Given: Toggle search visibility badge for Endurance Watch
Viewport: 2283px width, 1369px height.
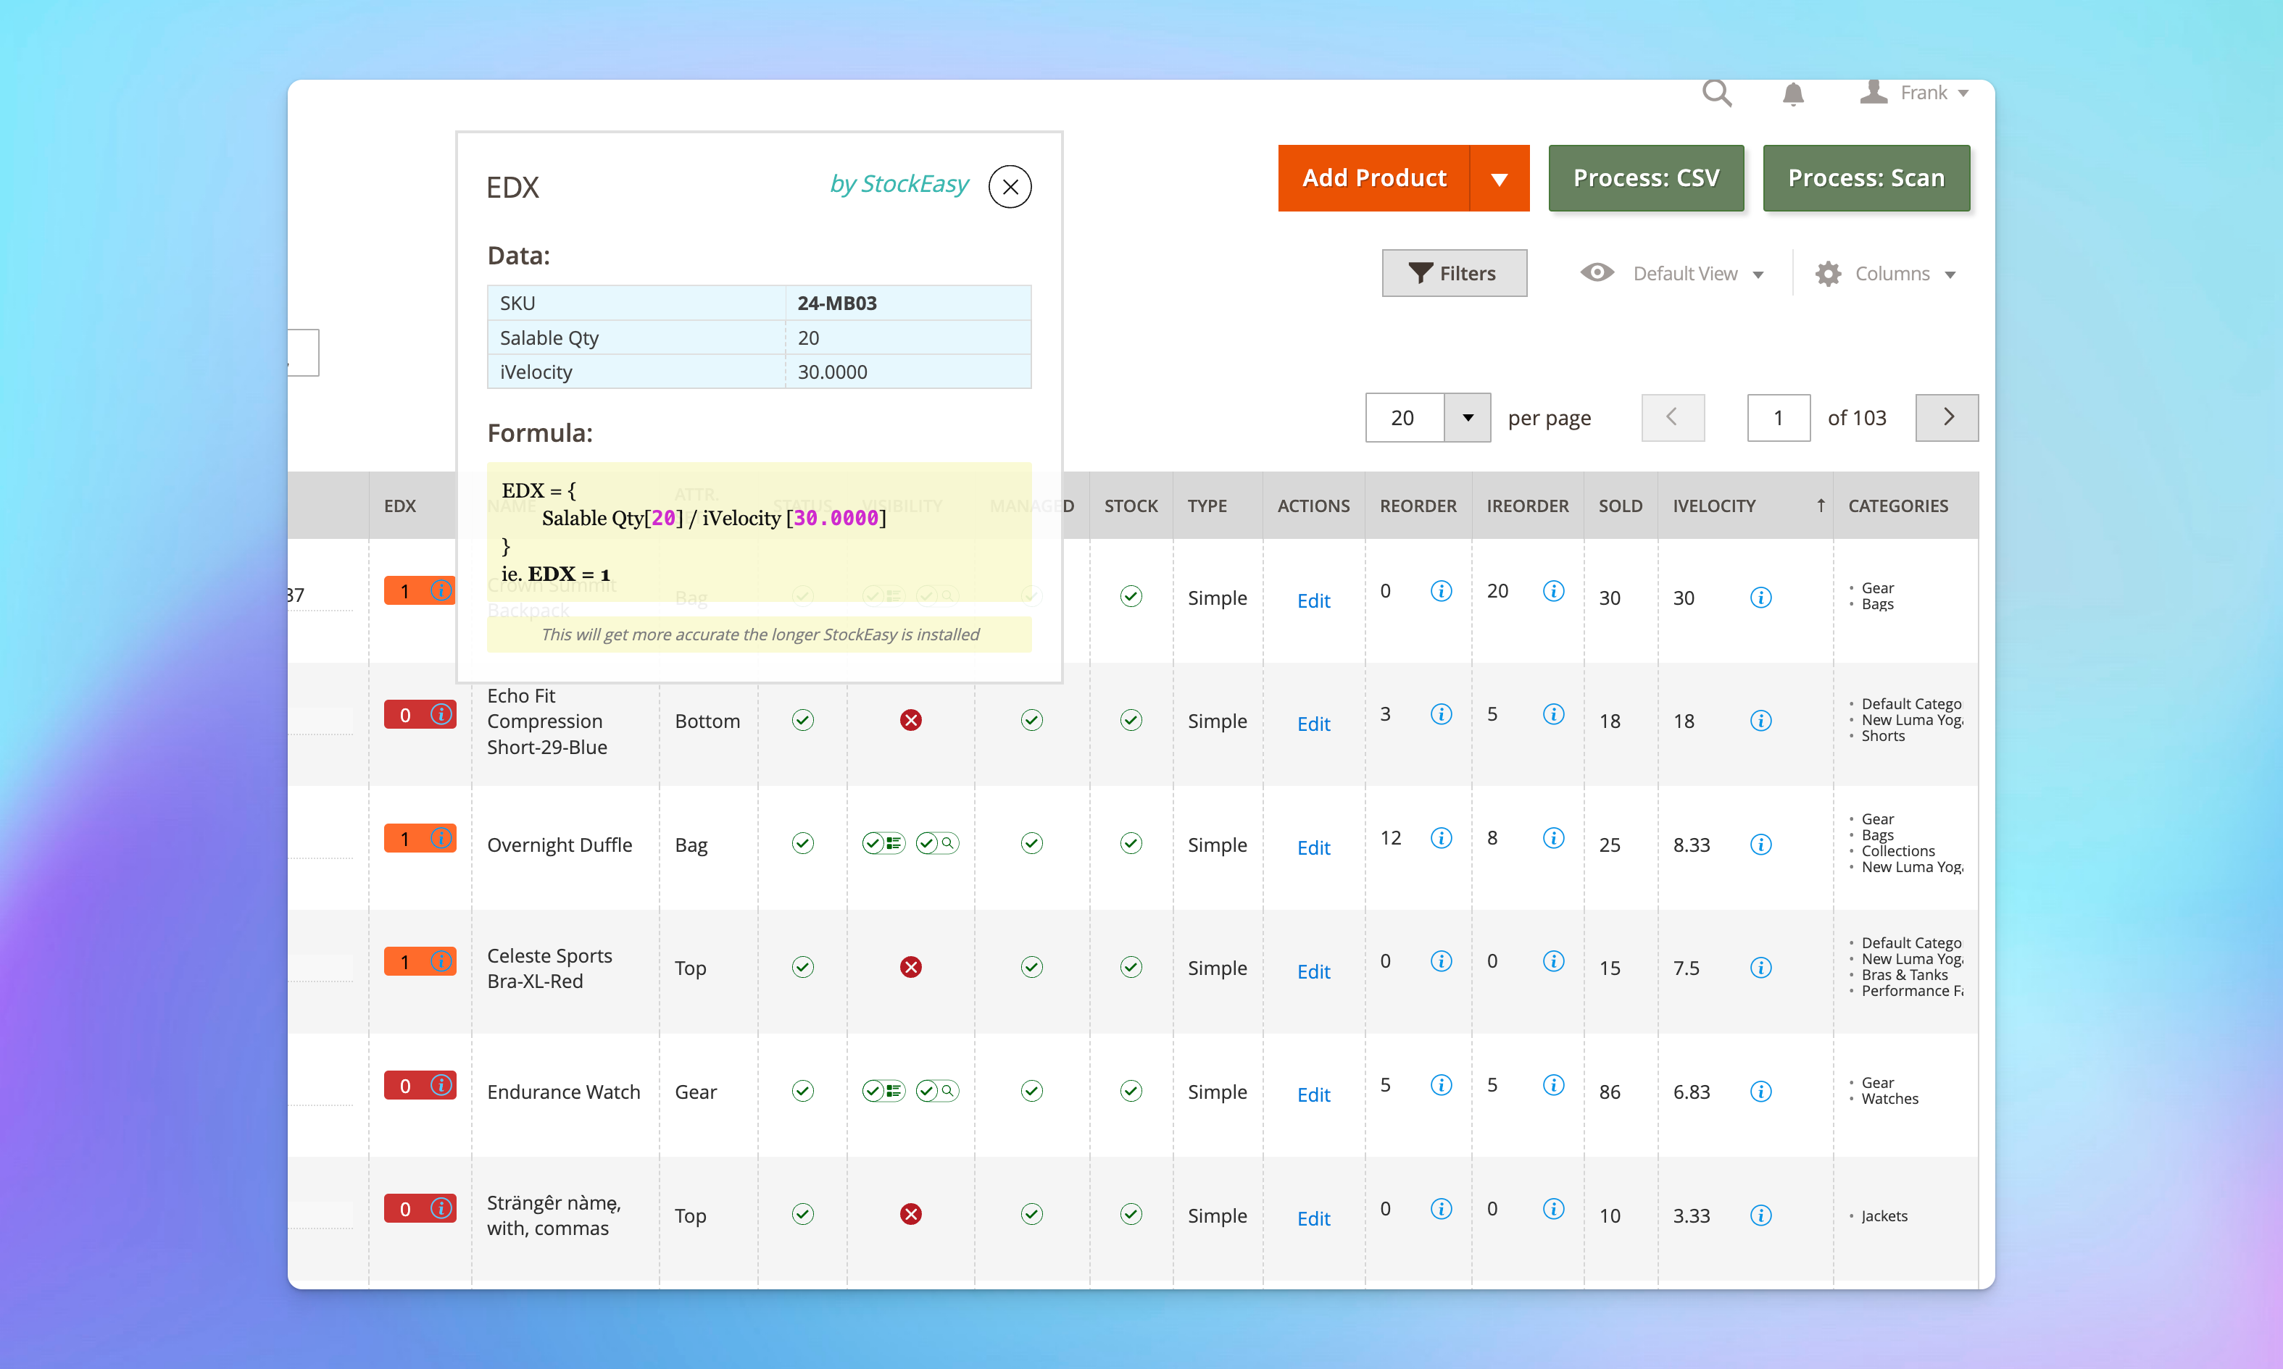Looking at the screenshot, I should 936,1092.
